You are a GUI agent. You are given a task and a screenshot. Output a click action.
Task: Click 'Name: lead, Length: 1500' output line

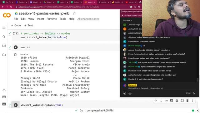point(50,95)
